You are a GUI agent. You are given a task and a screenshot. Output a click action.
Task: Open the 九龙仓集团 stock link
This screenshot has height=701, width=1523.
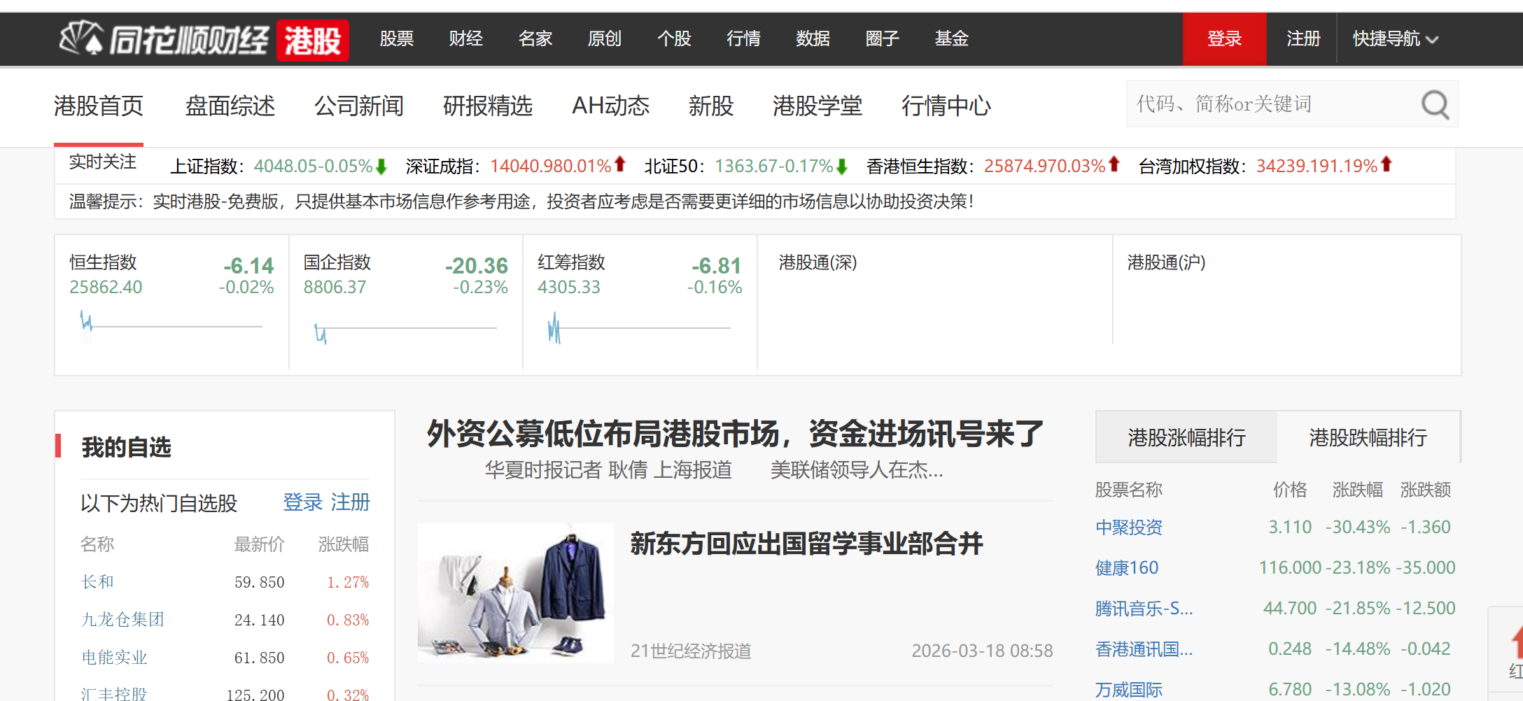tap(122, 620)
